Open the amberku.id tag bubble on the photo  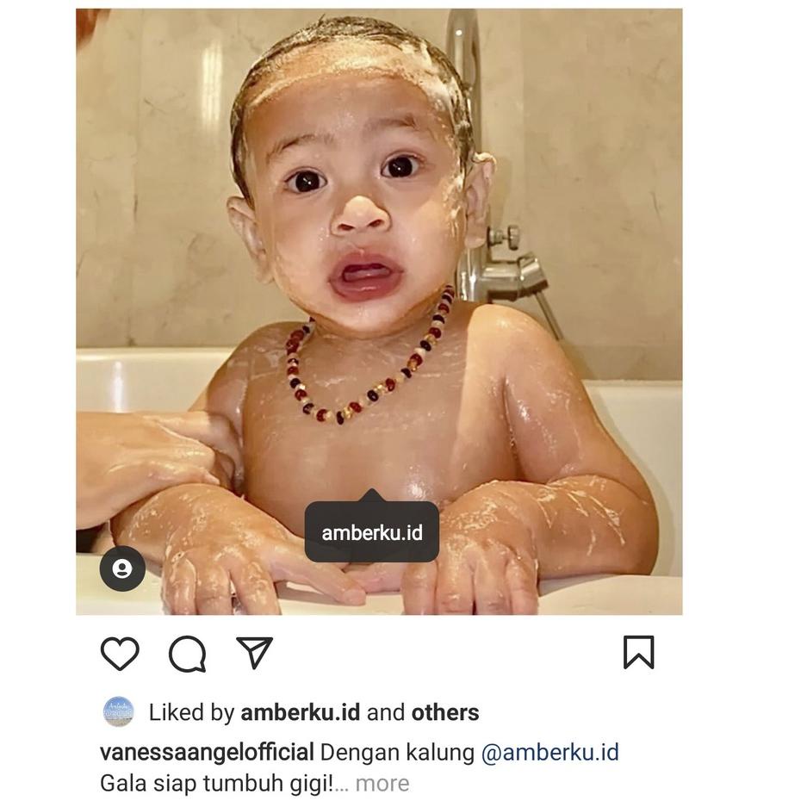tap(371, 532)
